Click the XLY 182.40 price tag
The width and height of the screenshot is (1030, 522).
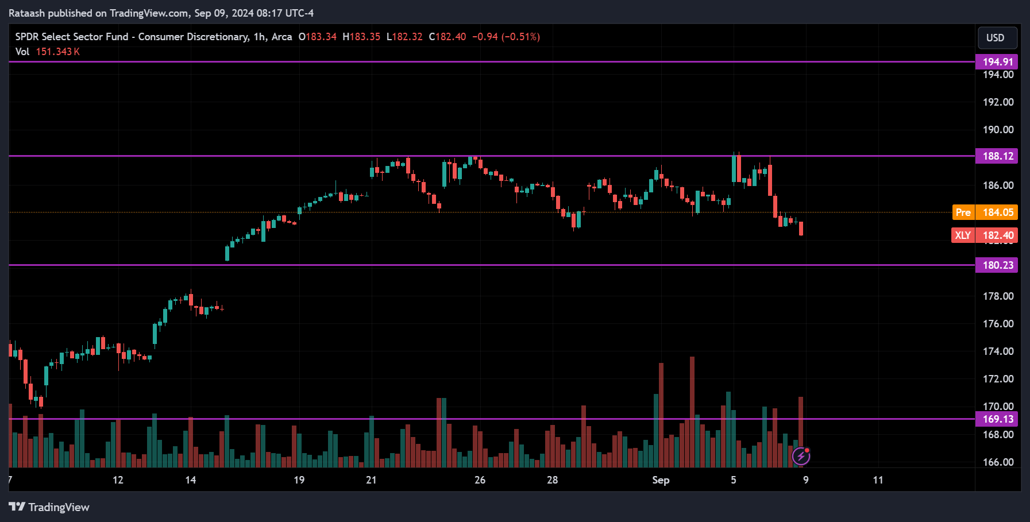click(985, 235)
